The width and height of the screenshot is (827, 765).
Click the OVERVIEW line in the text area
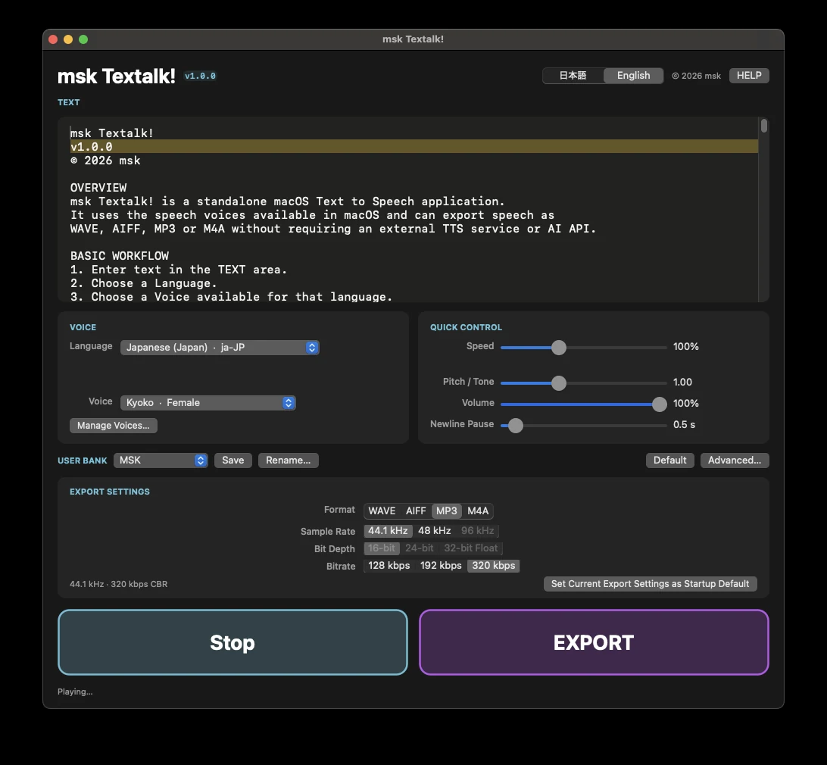(98, 188)
